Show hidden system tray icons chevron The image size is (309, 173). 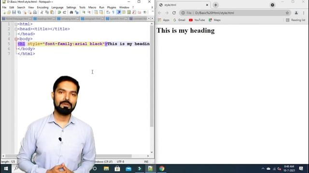coord(263,169)
